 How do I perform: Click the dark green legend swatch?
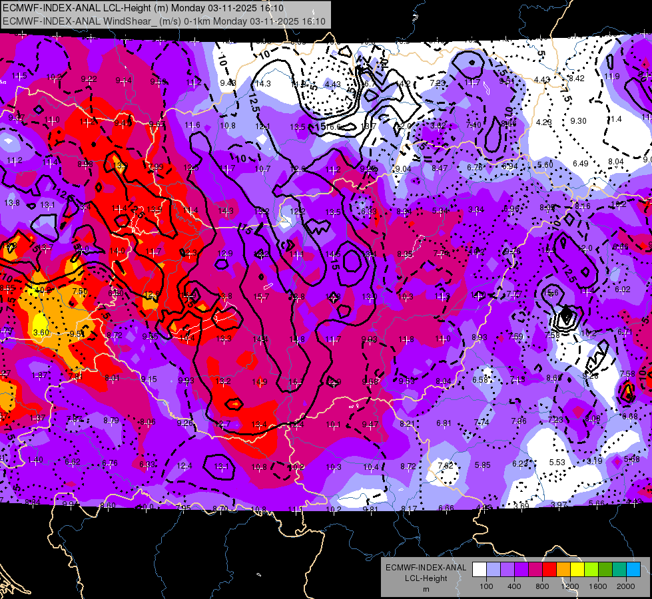click(x=605, y=570)
